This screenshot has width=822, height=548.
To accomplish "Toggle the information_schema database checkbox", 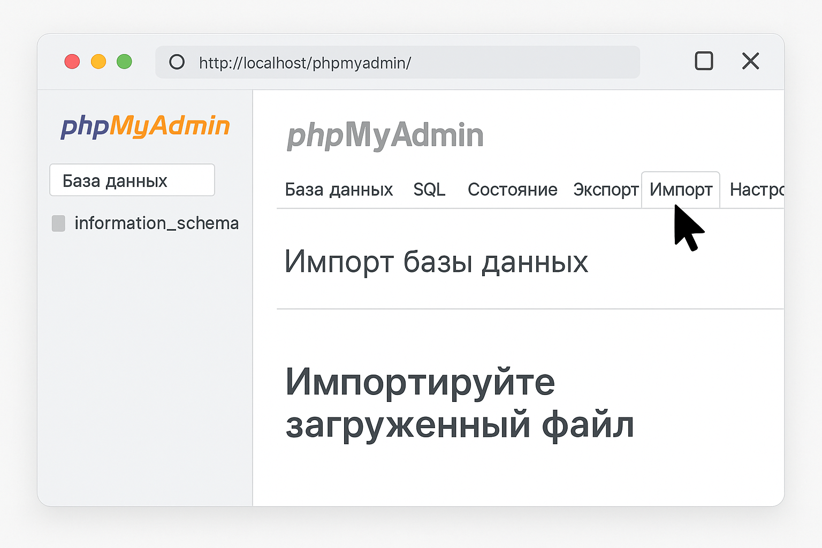I will (58, 223).
